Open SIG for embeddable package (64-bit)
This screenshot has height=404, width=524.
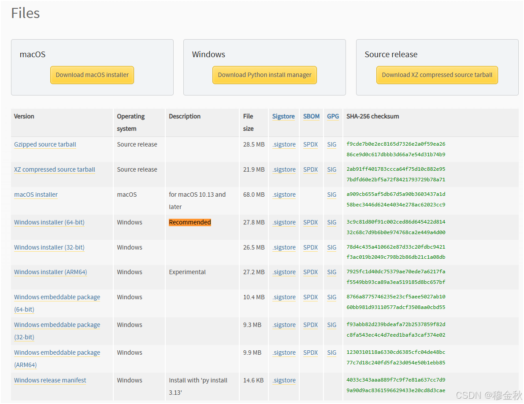pyautogui.click(x=331, y=297)
